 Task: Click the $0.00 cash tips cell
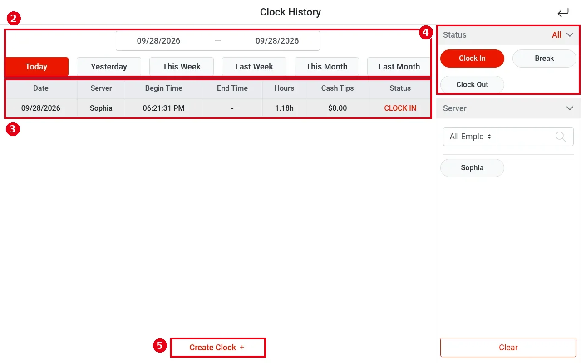(x=337, y=108)
